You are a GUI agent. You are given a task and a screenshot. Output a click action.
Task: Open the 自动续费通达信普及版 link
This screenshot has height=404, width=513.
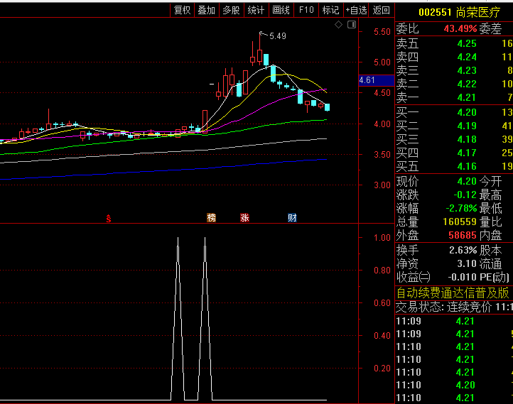pyautogui.click(x=453, y=293)
